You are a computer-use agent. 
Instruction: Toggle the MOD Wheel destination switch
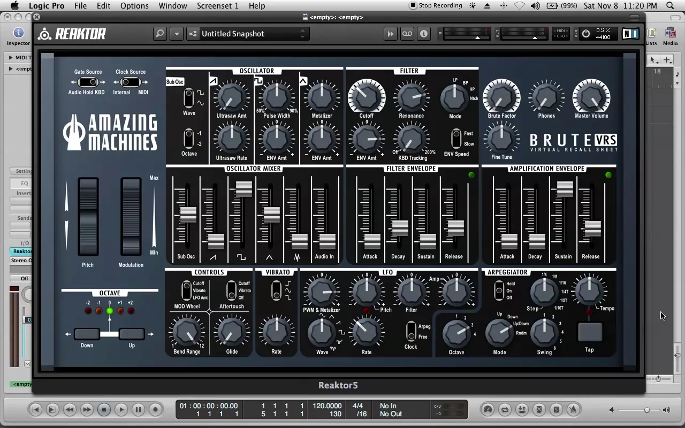[187, 291]
